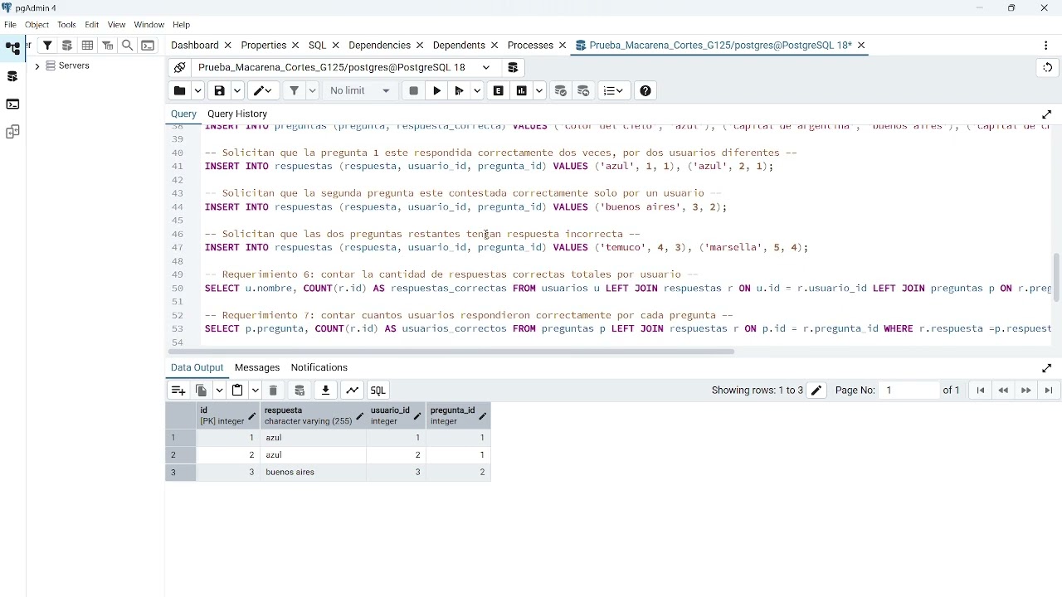
Task: Open the paste options dropdown in results toolbar
Action: (x=256, y=391)
